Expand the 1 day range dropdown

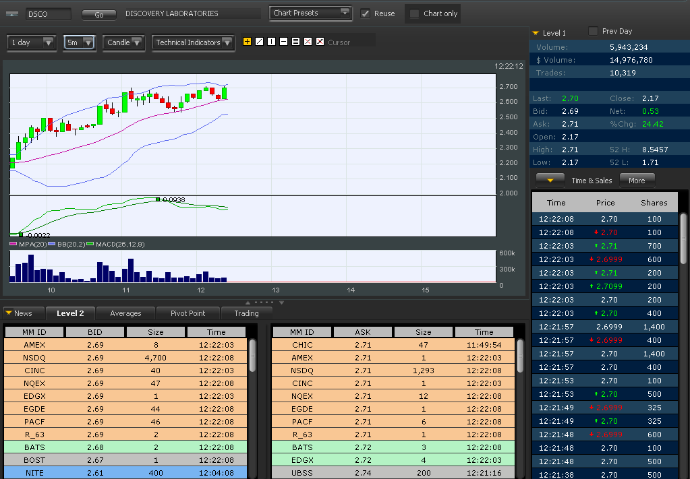(x=32, y=42)
